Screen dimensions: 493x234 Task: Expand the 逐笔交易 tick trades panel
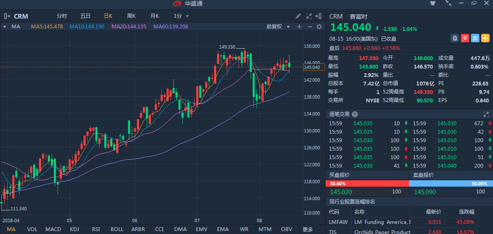click(x=486, y=114)
